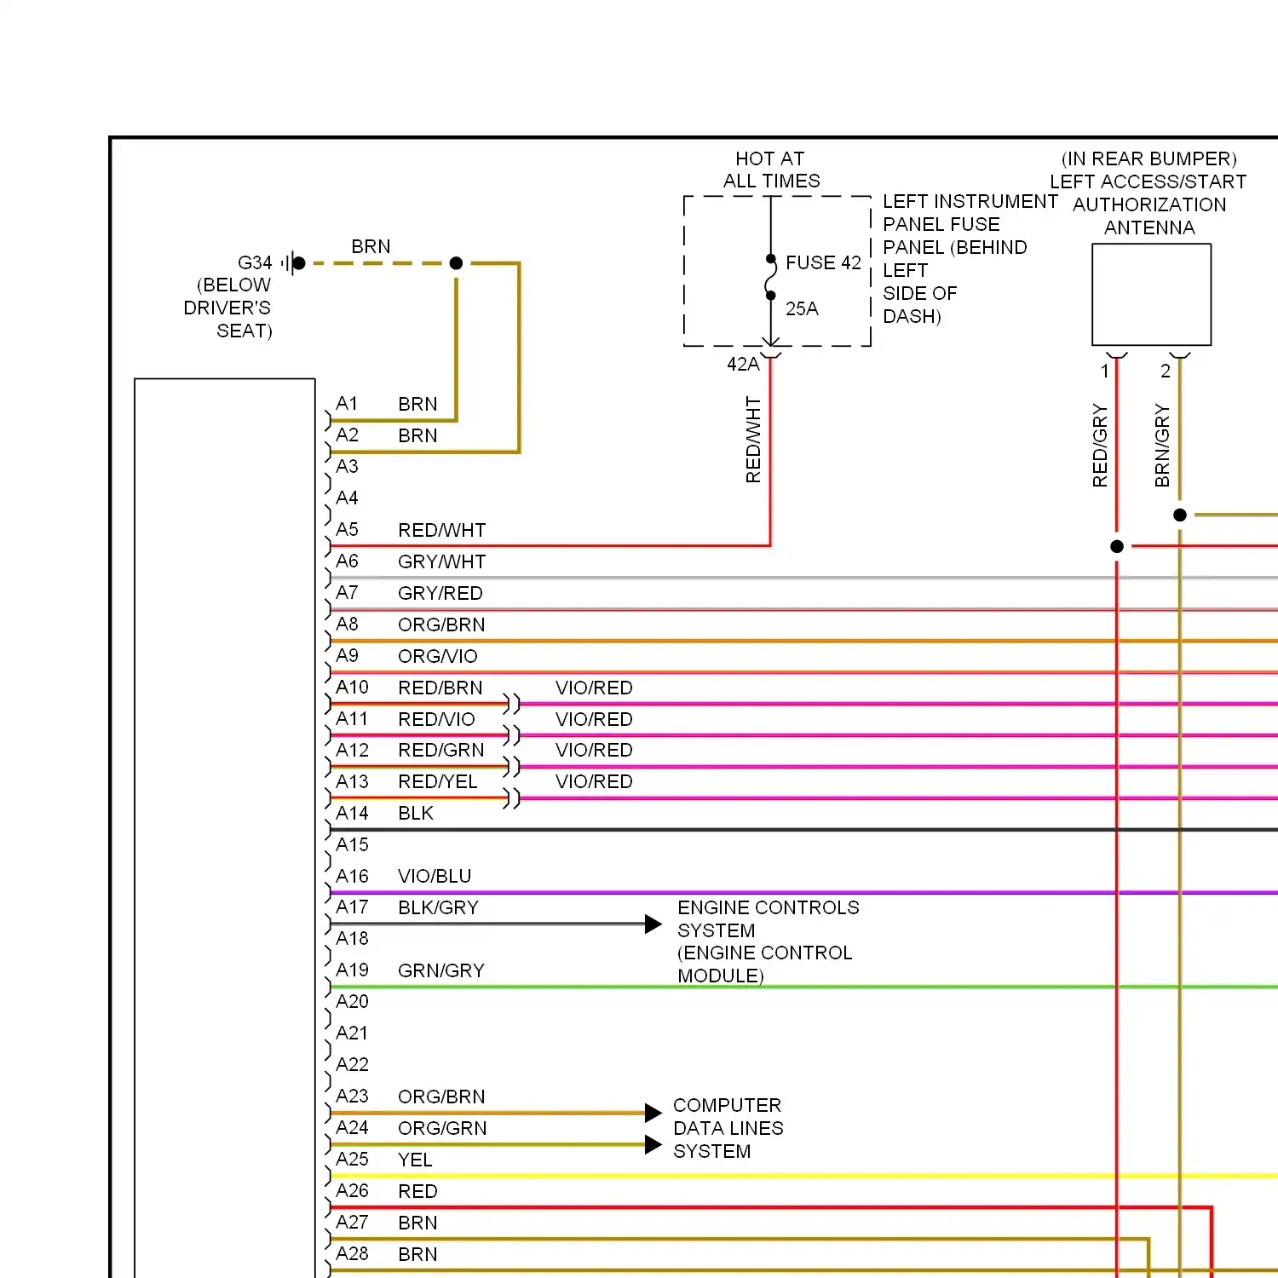This screenshot has height=1278, width=1278.
Task: Click the 25A fuse rating text
Action: 802,308
